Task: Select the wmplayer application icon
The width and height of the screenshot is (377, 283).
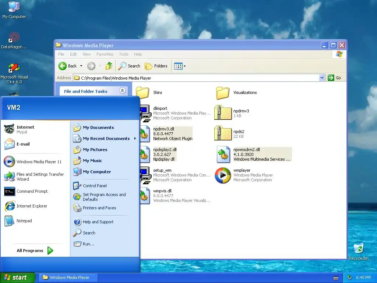Action: [223, 175]
